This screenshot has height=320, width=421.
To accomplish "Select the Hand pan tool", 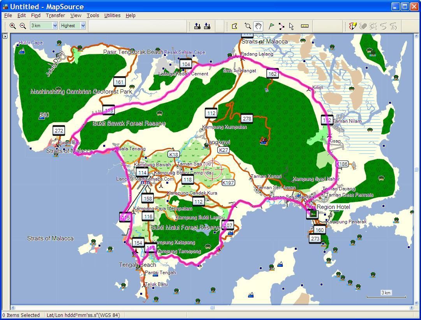I will 258,26.
